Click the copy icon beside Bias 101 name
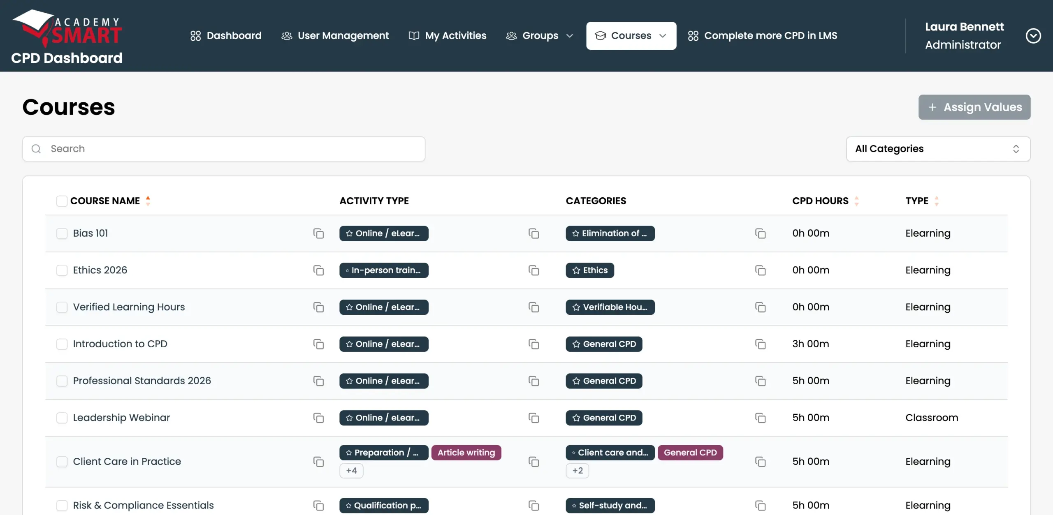Image resolution: width=1053 pixels, height=515 pixels. tap(318, 233)
